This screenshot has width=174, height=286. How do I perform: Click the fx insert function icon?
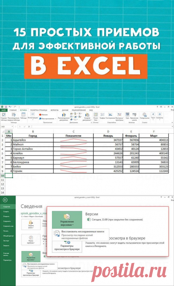[x=29, y=126]
